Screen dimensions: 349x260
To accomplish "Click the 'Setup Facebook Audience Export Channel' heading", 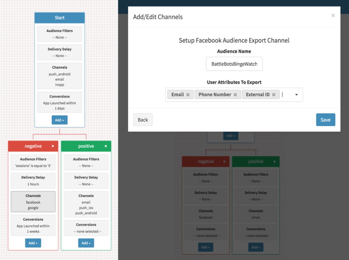I will (x=234, y=40).
